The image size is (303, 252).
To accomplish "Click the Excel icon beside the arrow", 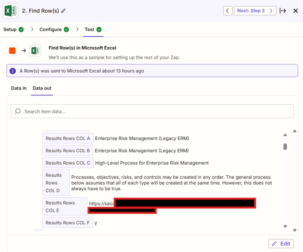I will point(35,51).
